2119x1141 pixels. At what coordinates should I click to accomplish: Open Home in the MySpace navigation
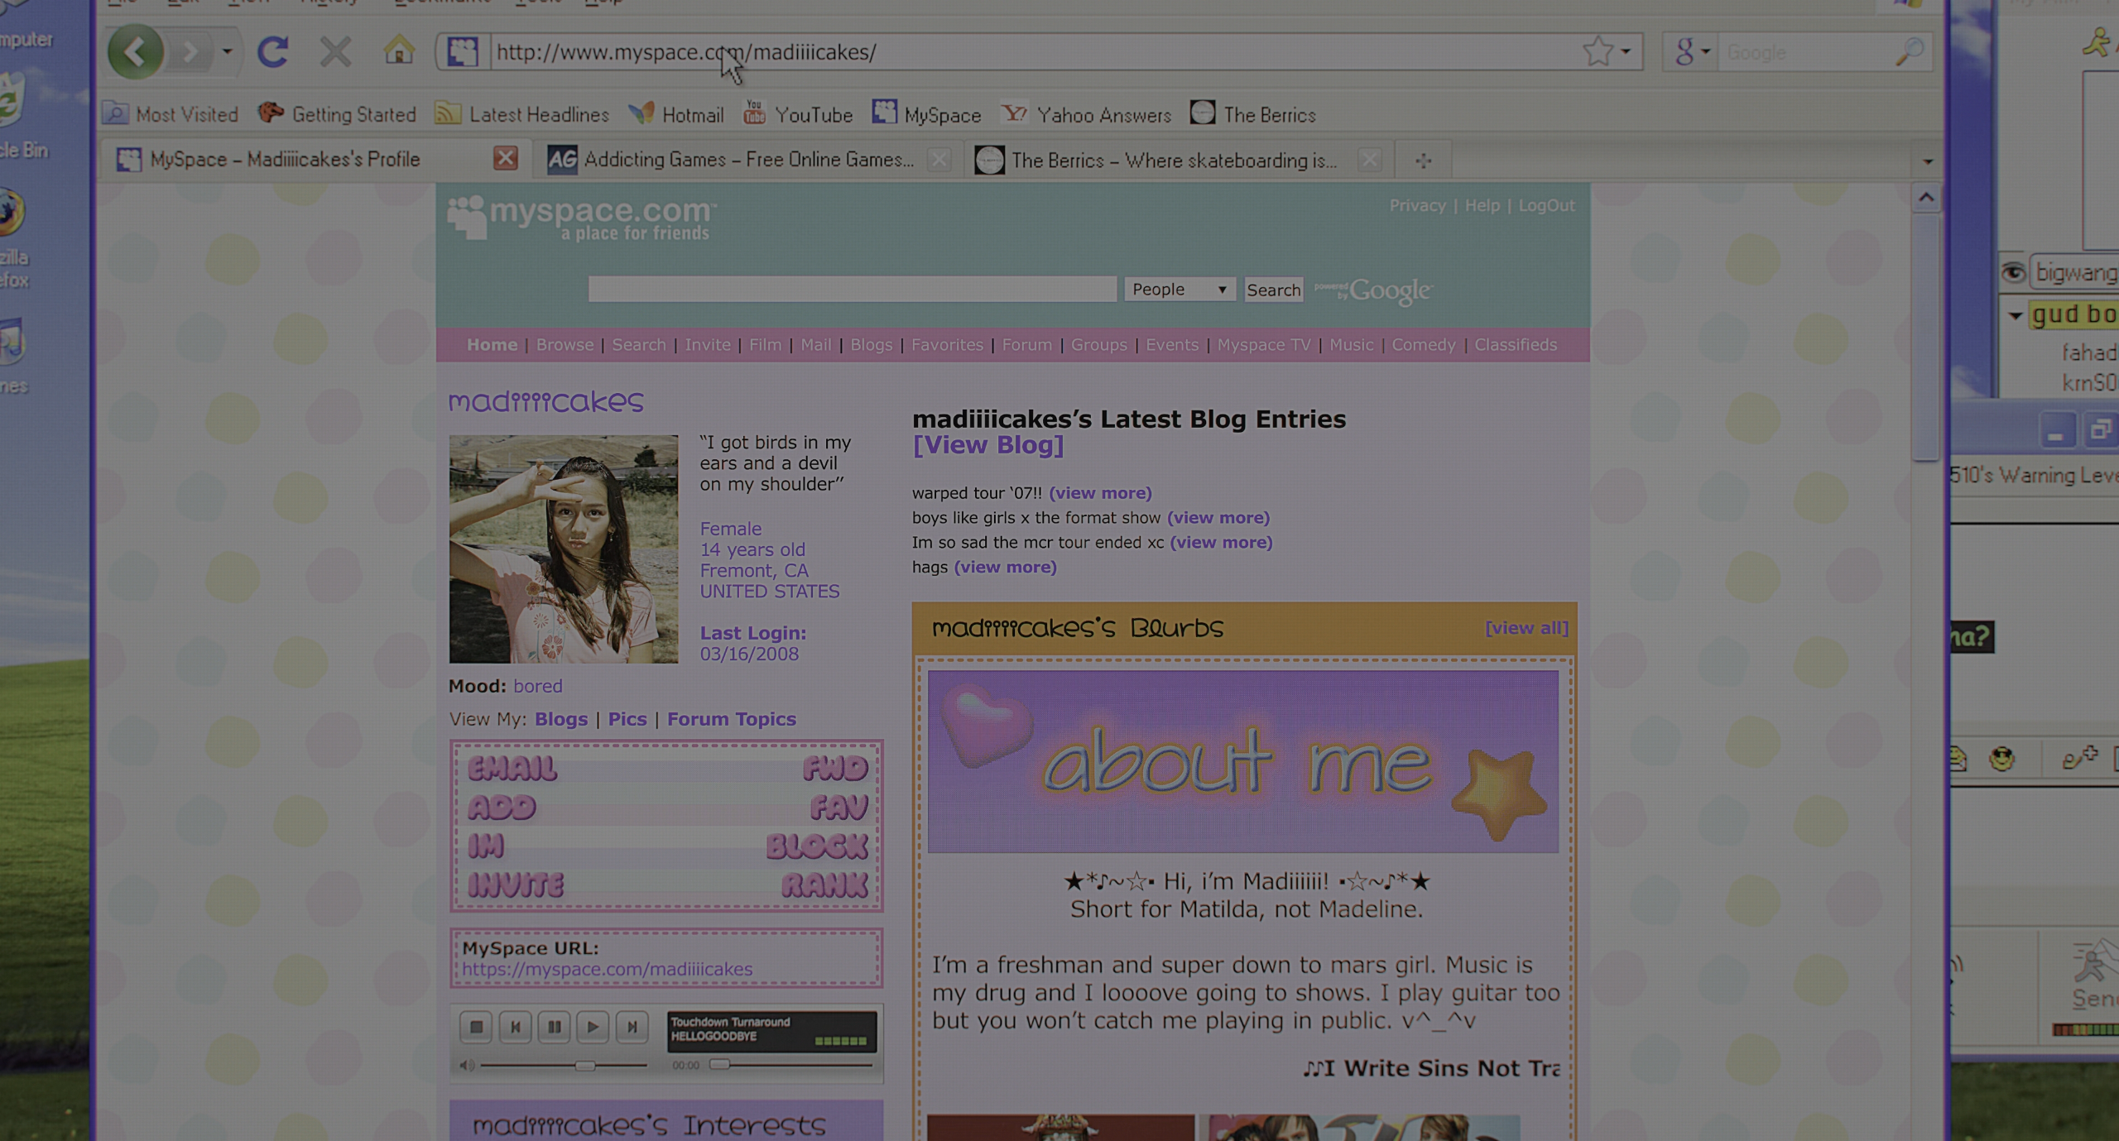point(492,345)
